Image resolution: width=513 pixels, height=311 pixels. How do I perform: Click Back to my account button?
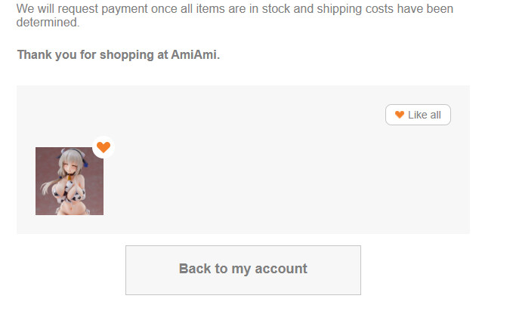pyautogui.click(x=243, y=269)
